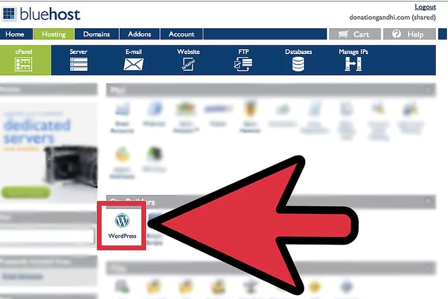Viewport: 448px width, 299px height.
Task: Open the Manage IPs icon
Action: click(x=353, y=63)
